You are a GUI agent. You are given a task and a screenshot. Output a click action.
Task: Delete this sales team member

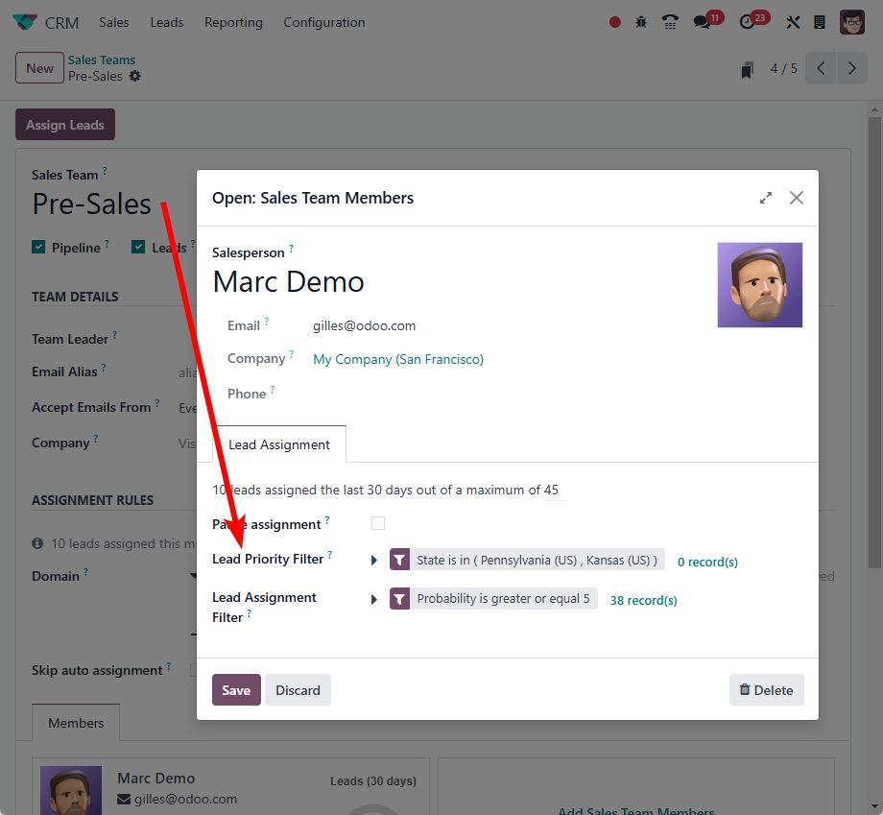767,690
